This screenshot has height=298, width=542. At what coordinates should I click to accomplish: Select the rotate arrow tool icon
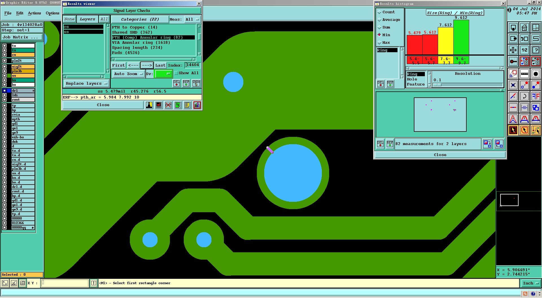click(524, 97)
